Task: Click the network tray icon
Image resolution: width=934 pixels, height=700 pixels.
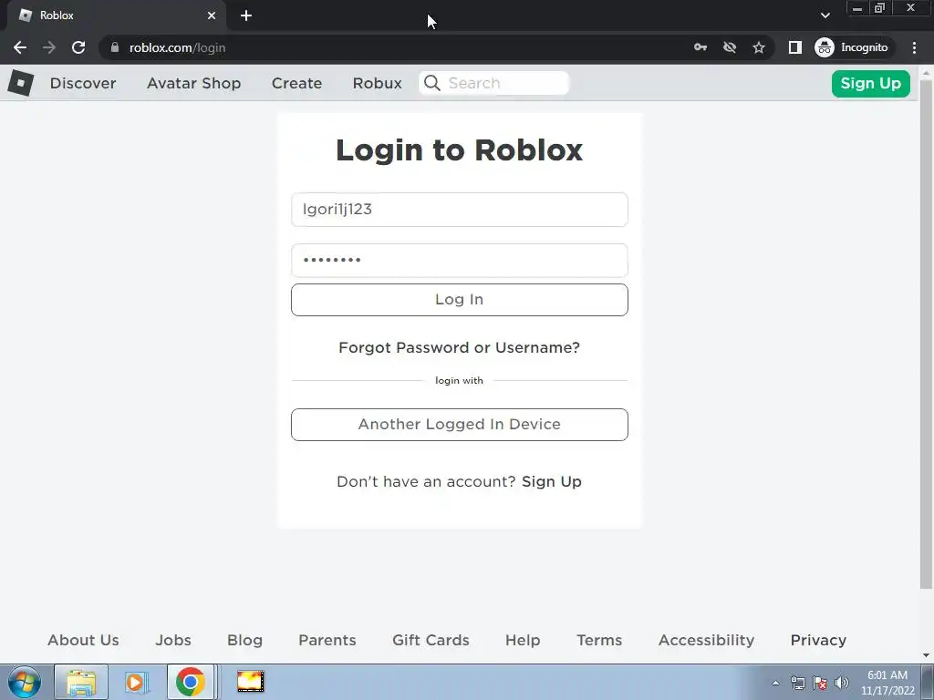Action: pos(797,683)
